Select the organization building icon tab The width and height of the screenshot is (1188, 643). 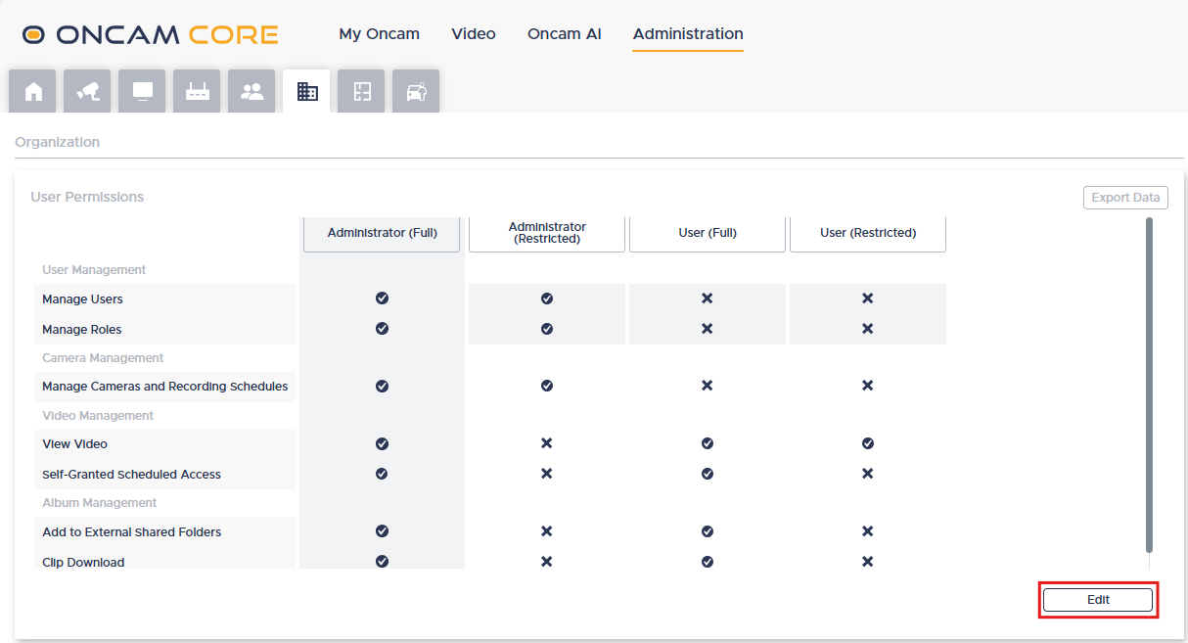tap(307, 91)
